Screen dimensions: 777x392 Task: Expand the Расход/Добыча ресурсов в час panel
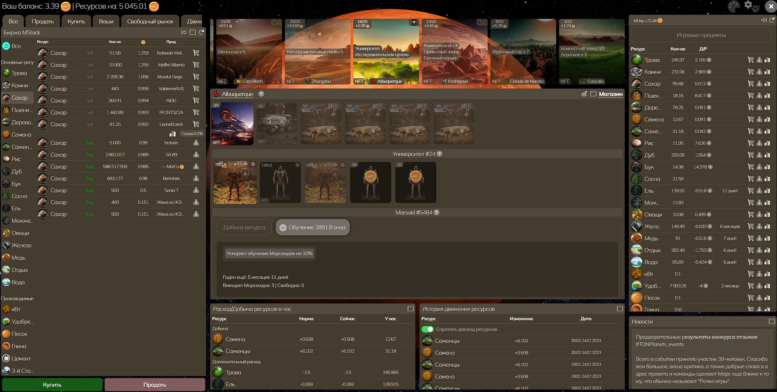point(410,309)
